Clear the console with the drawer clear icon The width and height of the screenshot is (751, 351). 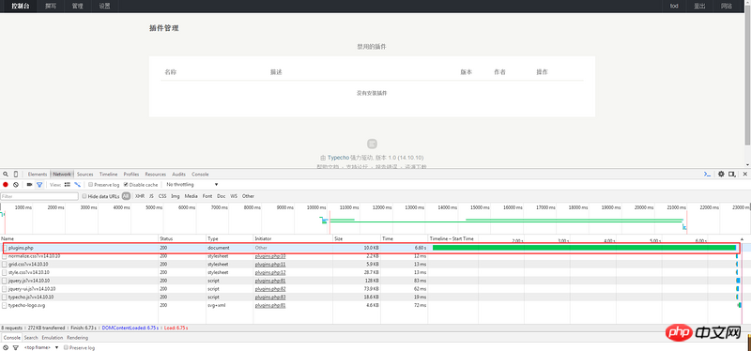point(6,347)
